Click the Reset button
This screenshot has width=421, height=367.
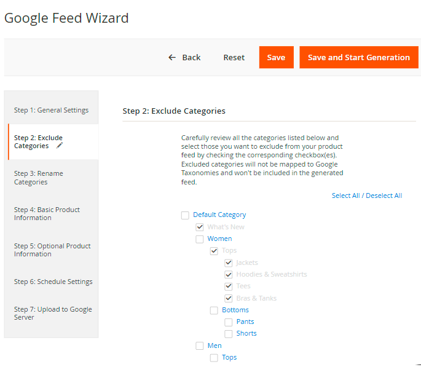click(x=234, y=58)
